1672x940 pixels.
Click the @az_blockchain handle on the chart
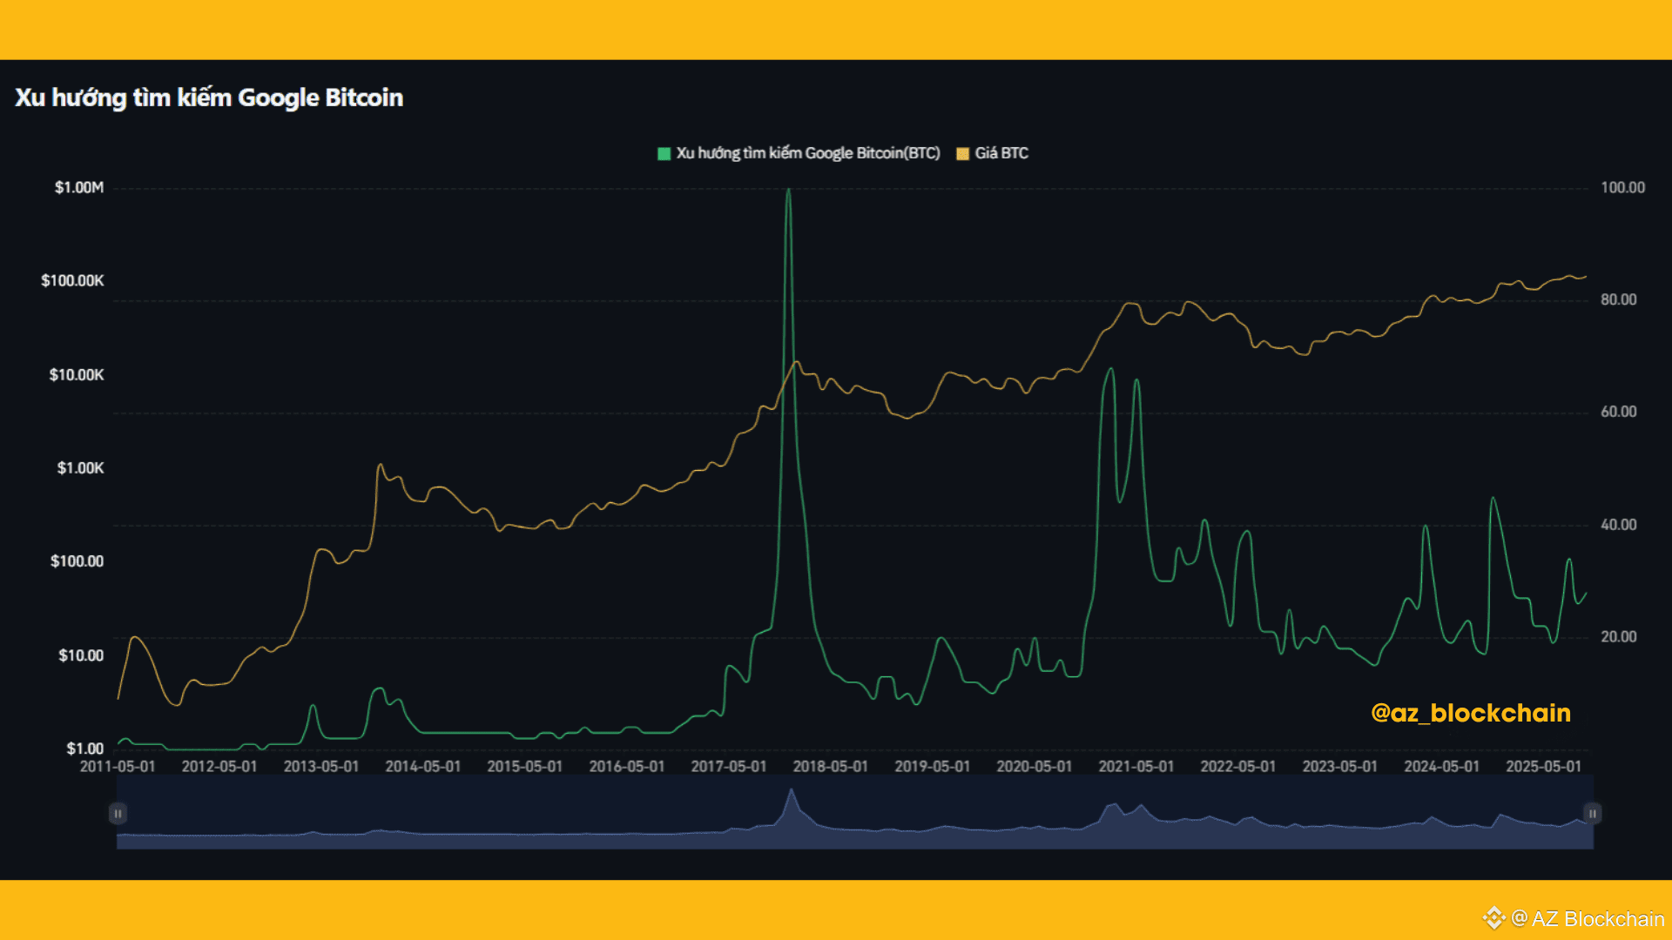(1470, 713)
